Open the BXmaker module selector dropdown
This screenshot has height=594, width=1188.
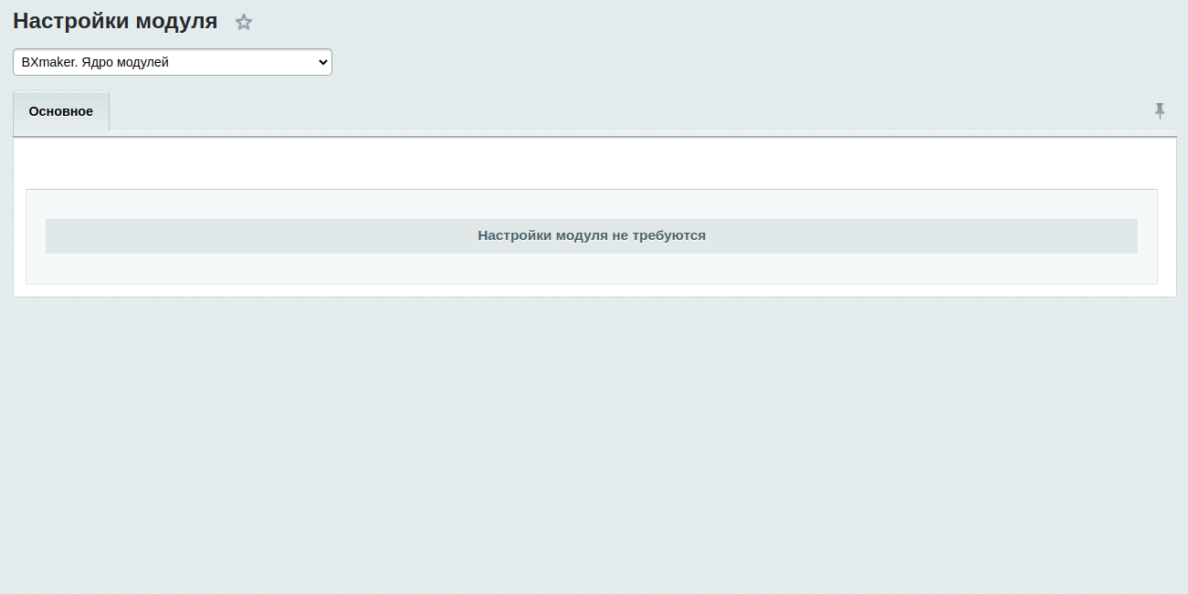pos(172,62)
